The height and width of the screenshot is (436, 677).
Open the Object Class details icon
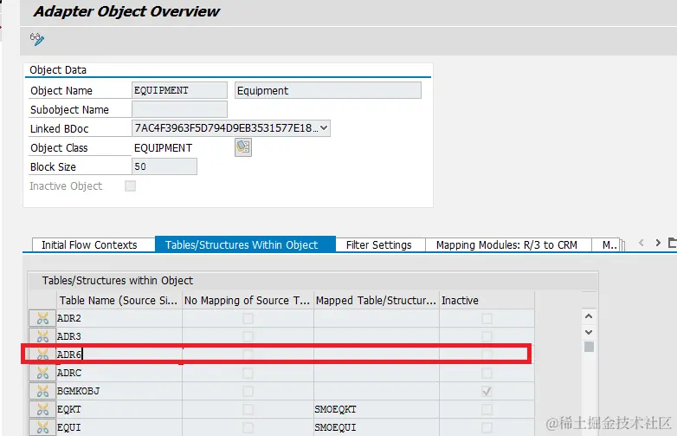click(243, 147)
